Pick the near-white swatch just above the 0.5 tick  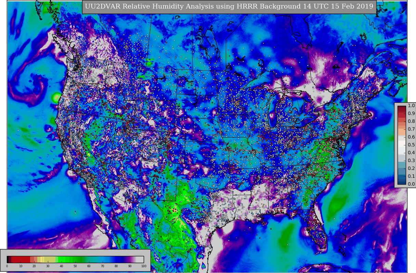point(402,143)
